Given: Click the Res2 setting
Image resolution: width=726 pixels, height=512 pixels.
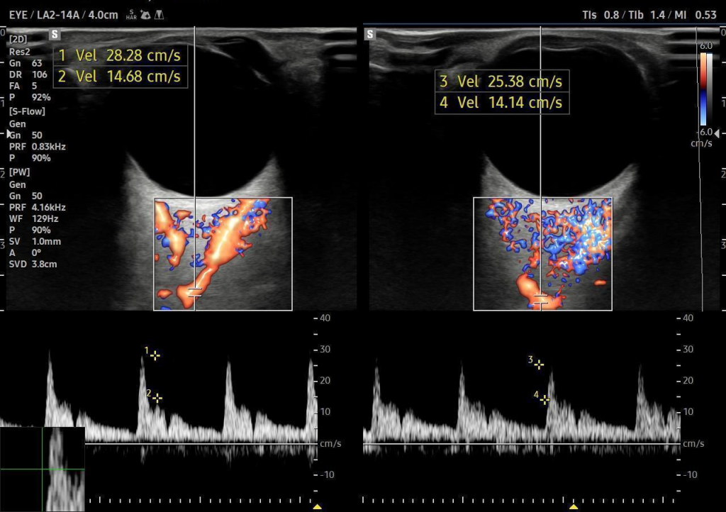Looking at the screenshot, I should point(19,52).
